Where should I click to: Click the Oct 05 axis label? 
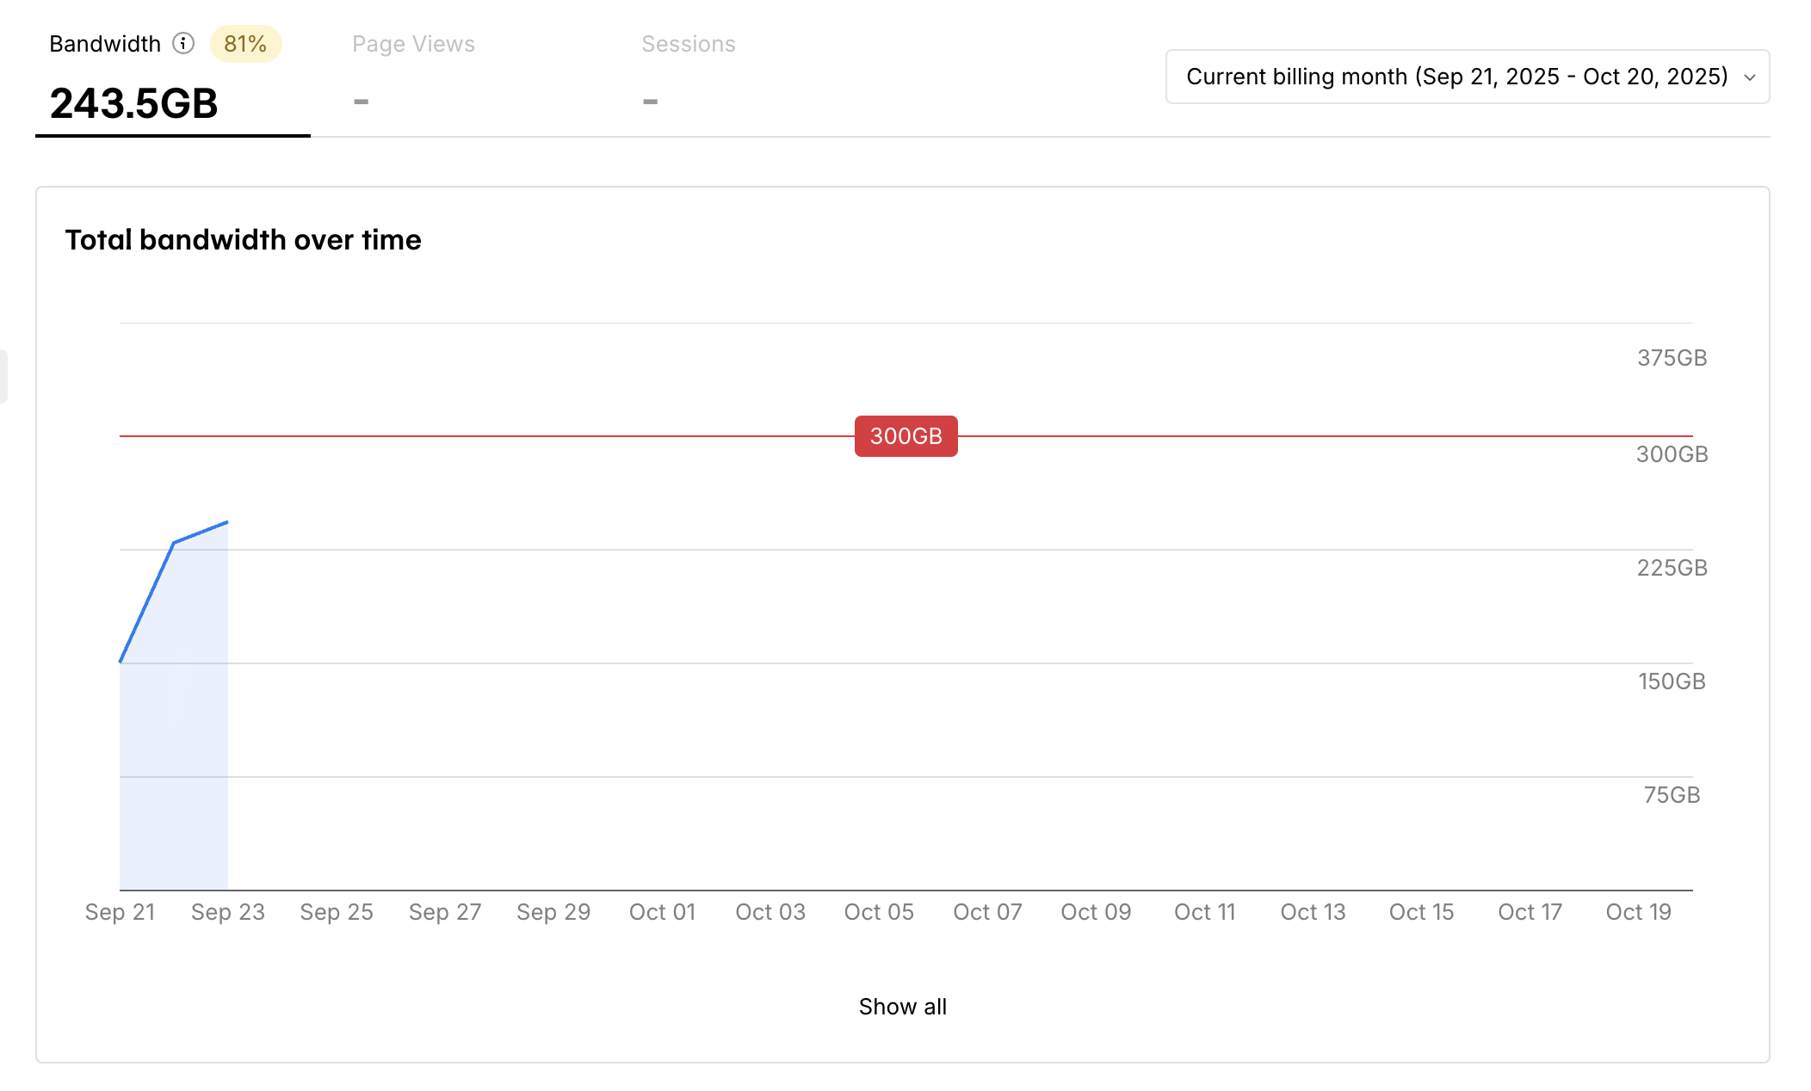tap(879, 912)
